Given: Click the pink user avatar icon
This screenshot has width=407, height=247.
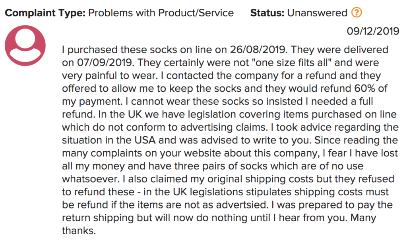Looking at the screenshot, I should 25,45.
